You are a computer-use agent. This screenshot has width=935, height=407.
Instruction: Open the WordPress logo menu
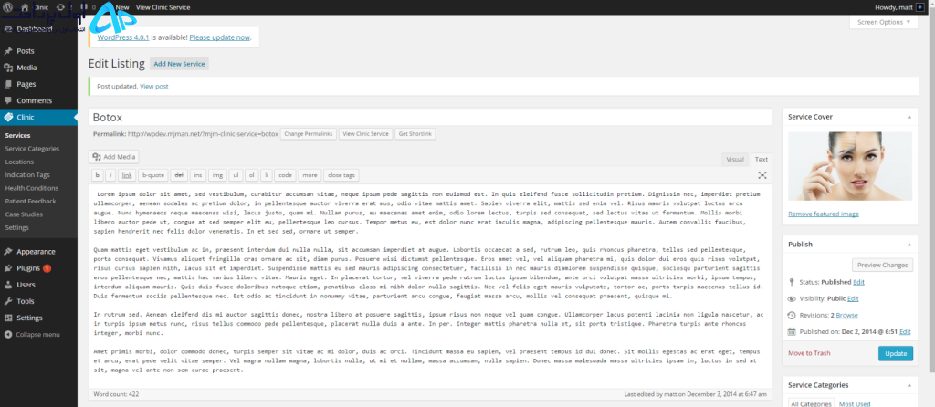(x=8, y=7)
